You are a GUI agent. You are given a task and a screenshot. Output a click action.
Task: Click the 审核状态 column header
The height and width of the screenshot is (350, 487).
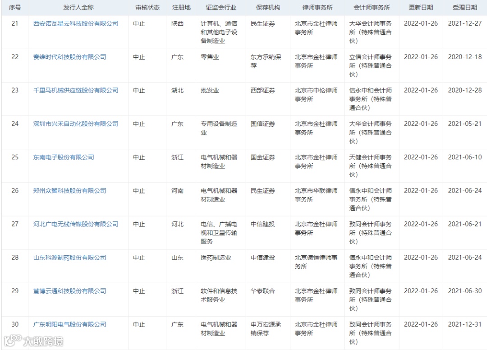click(147, 8)
